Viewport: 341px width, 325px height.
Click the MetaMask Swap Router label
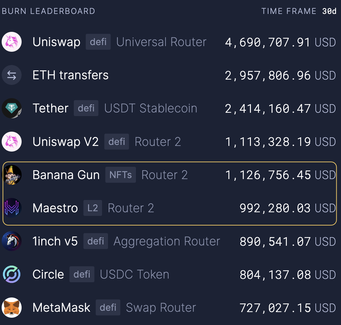[161, 307]
